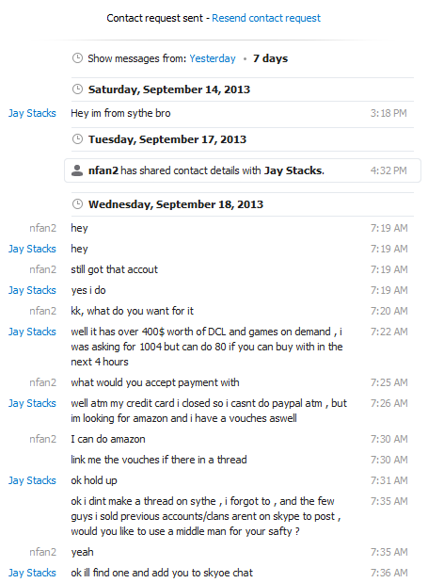
Task: Click clock icon beside Saturday, September 14, 2013
Action: (77, 89)
